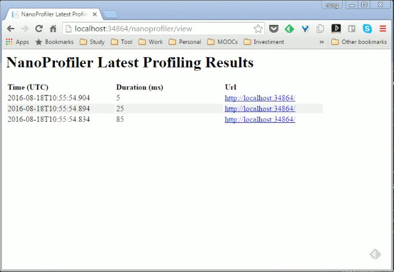The width and height of the screenshot is (394, 272).
Task: Close the NanoProfiler tab
Action: click(x=95, y=15)
